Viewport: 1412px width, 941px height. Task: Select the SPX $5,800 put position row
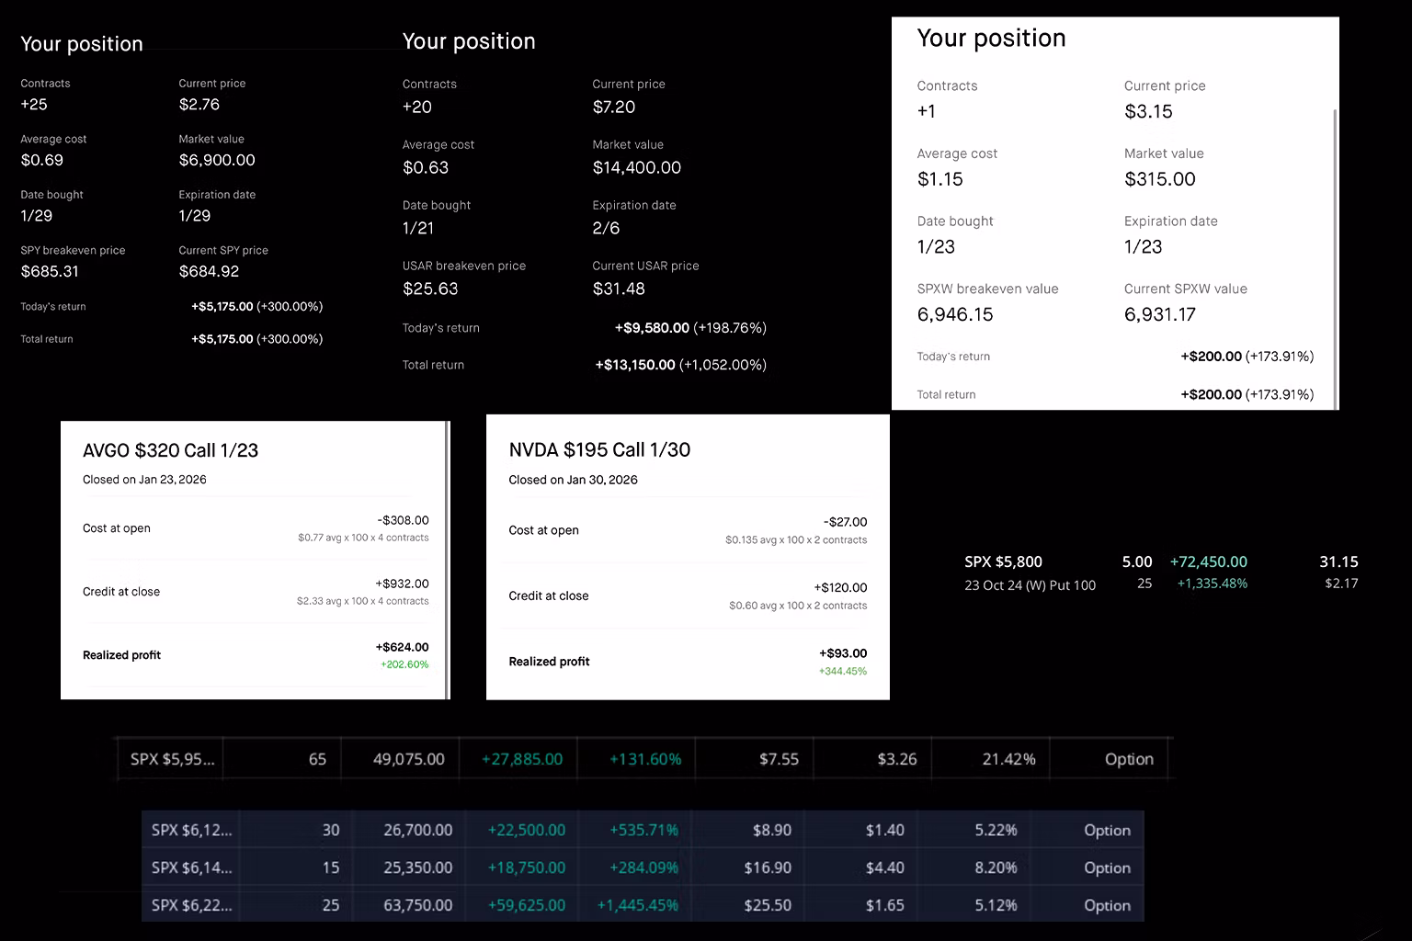click(x=1160, y=572)
